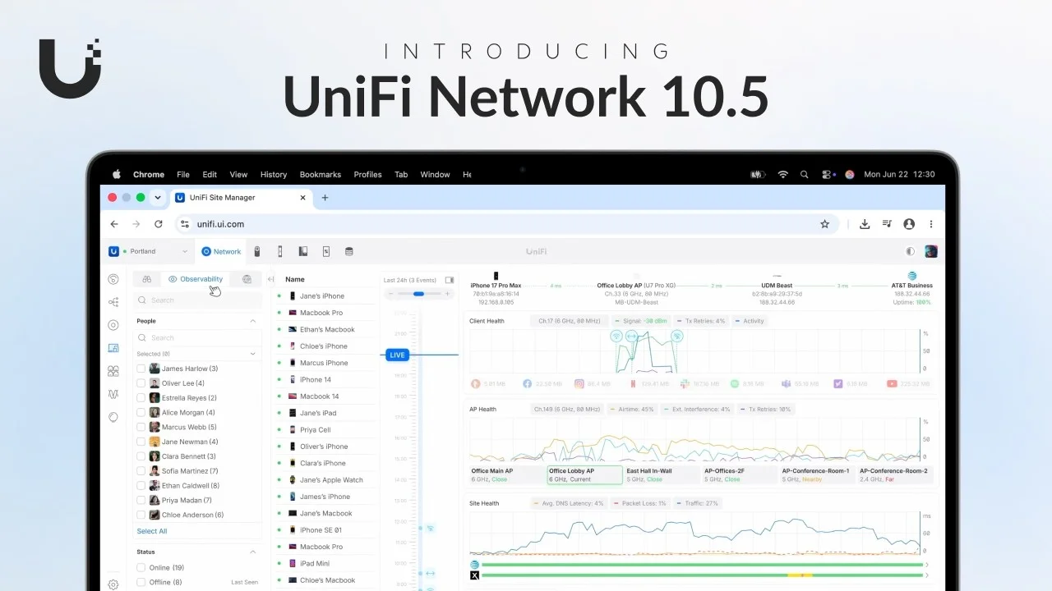This screenshot has height=591, width=1052.
Task: Open the History menu in menu bar
Action: (x=274, y=174)
